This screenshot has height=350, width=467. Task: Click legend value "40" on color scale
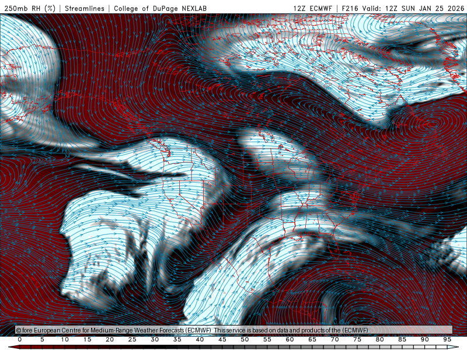[200, 339]
